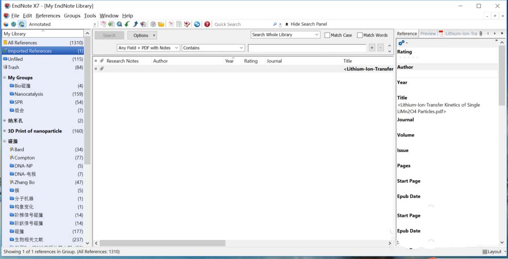Sort references by Year column header

pyautogui.click(x=233, y=61)
